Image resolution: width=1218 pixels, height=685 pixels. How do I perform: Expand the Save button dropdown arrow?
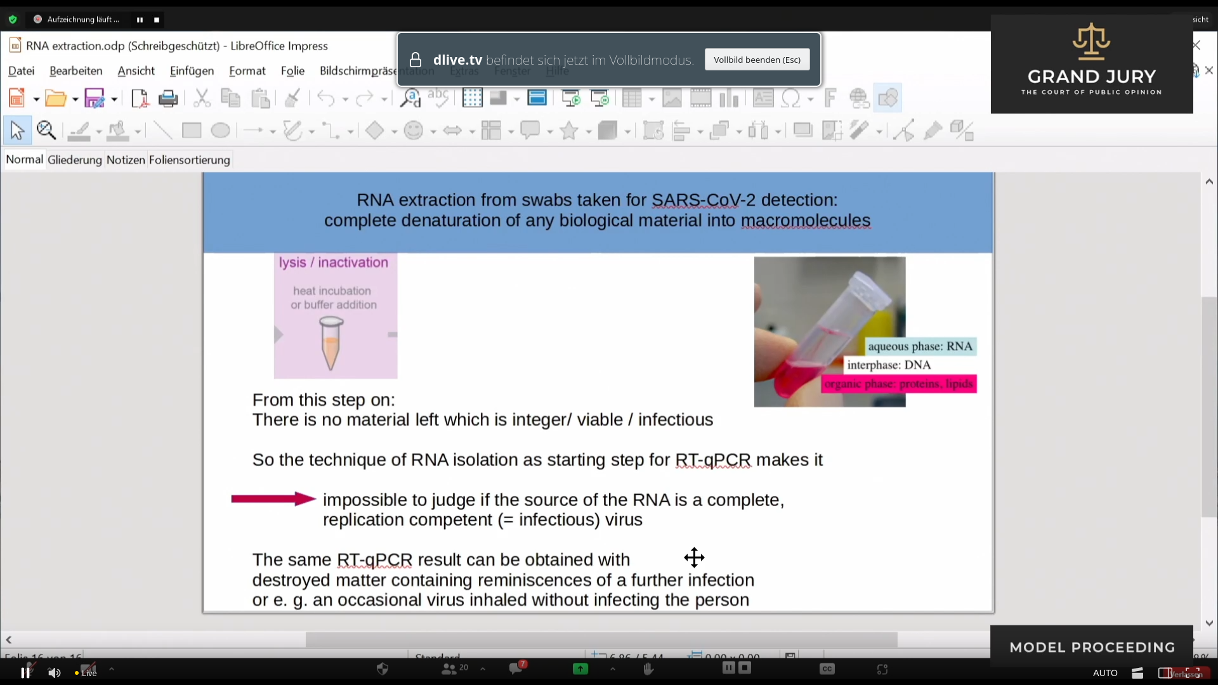tap(114, 99)
